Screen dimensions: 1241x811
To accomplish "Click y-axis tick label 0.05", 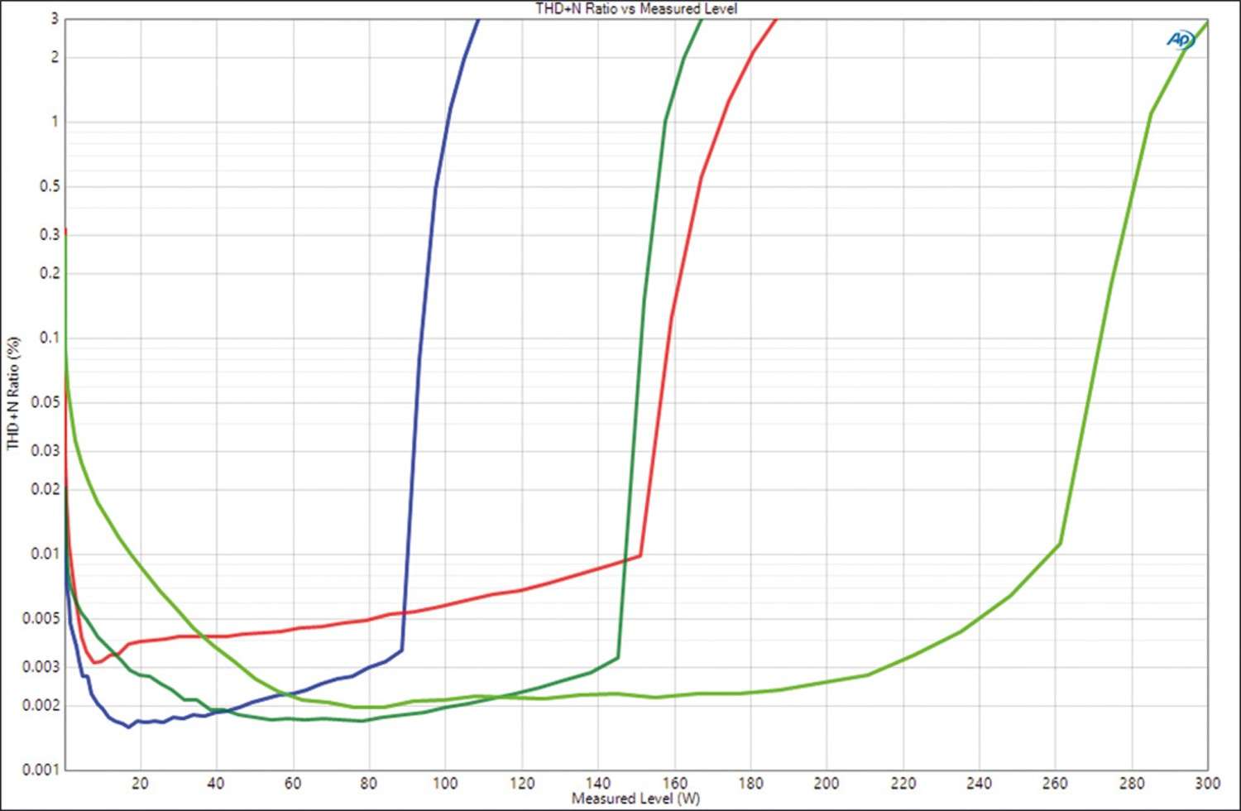I will [45, 403].
